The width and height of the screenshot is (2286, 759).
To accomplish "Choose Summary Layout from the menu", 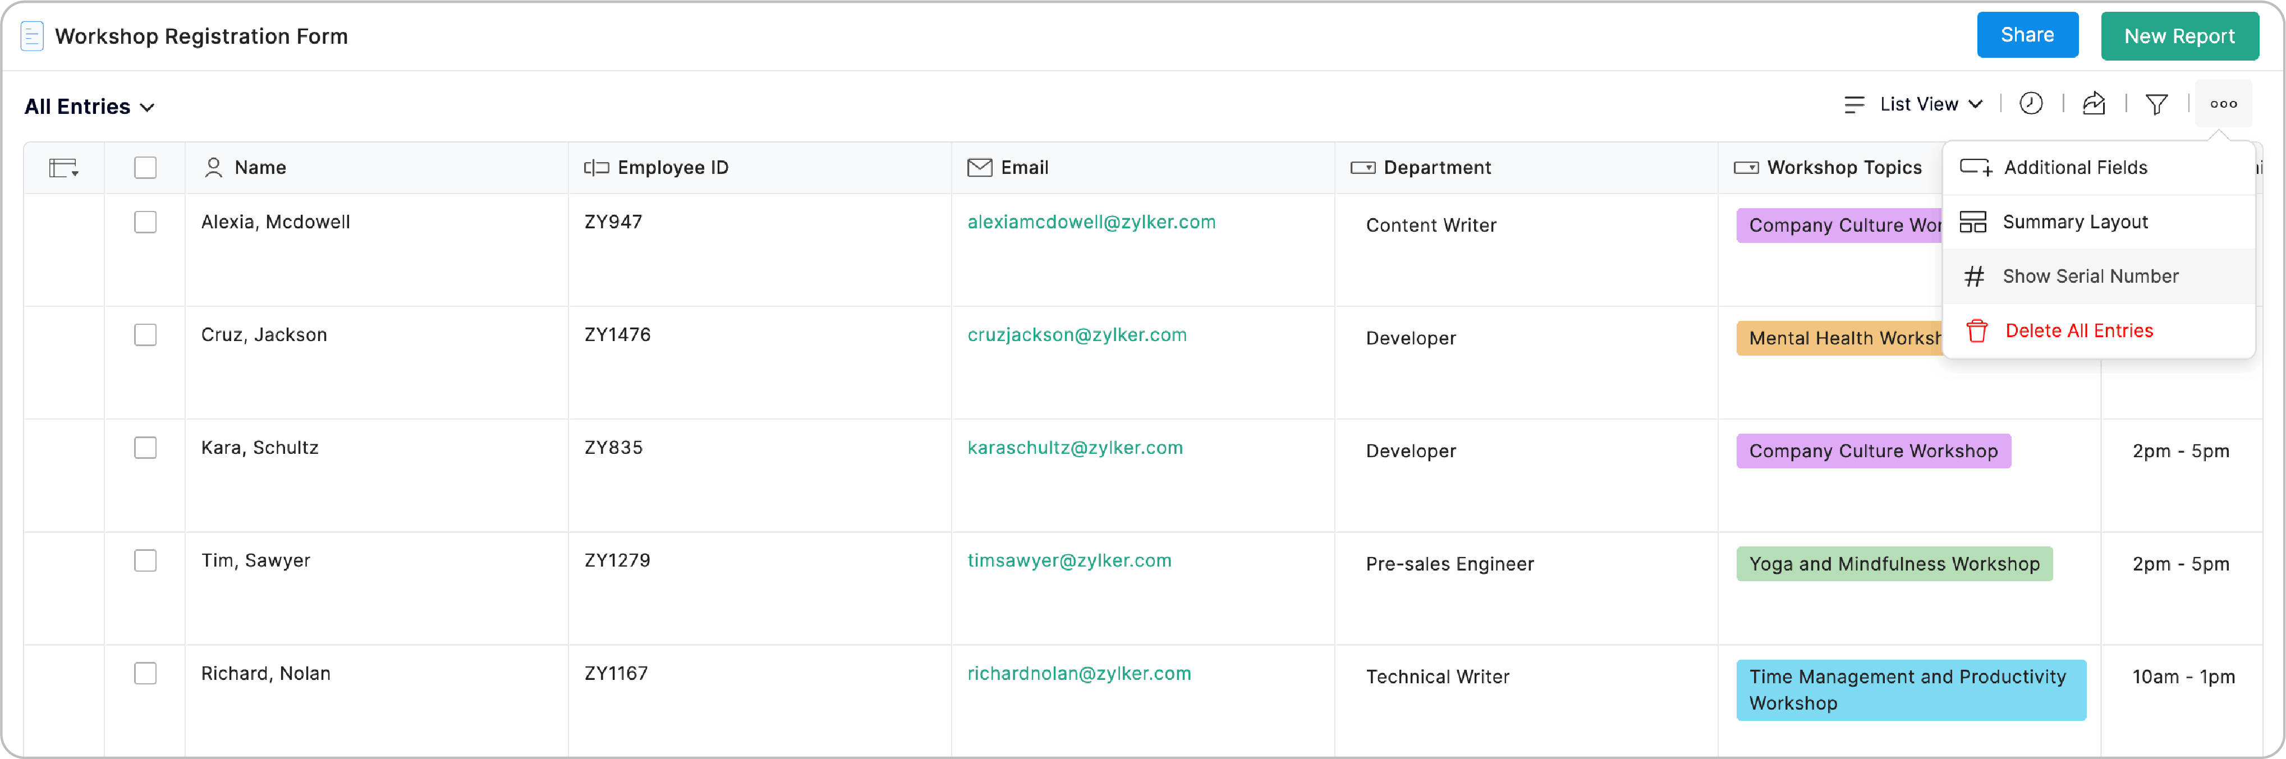I will (2075, 222).
